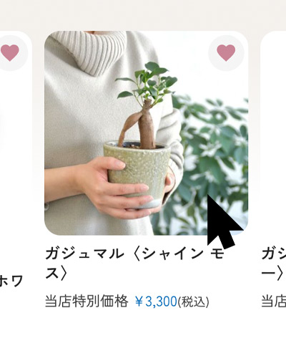
Task: Click the ス〉 second line of product title
Action: click(x=56, y=274)
